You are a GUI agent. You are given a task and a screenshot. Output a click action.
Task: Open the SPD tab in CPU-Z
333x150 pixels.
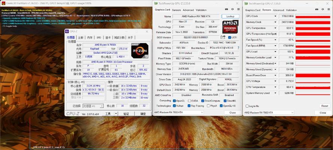(x=99, y=37)
